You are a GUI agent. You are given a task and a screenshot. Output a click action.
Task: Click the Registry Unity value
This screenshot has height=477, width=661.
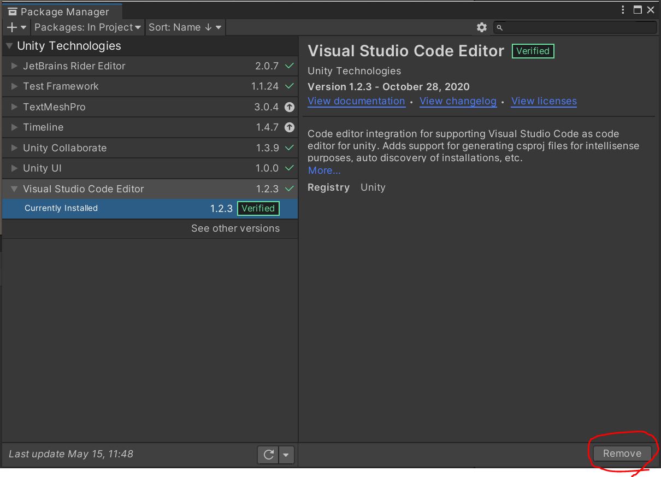pyautogui.click(x=373, y=187)
